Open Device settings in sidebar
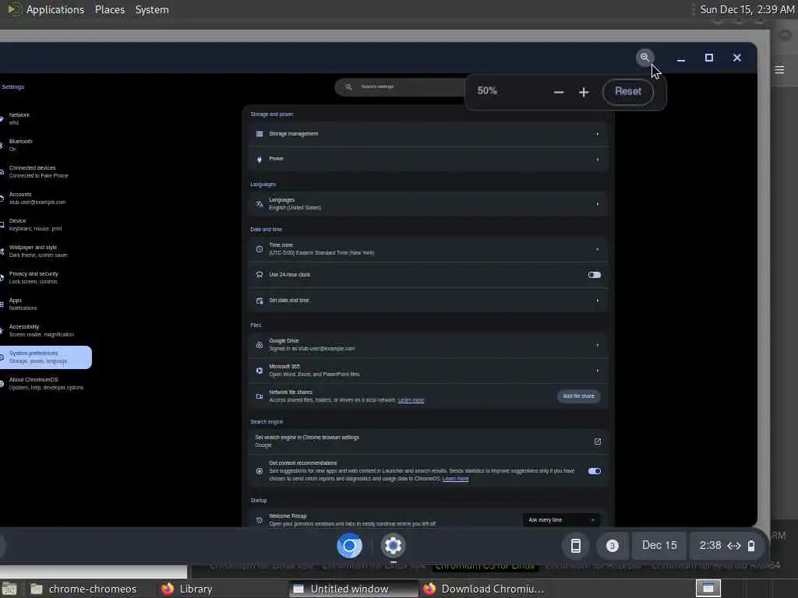The image size is (798, 598). [44, 224]
